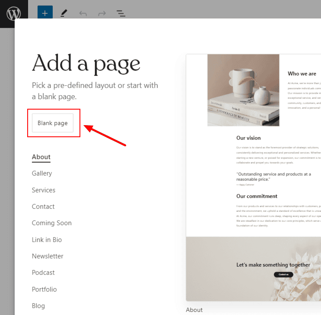Select the Link in Bio category
The width and height of the screenshot is (321, 315).
(47, 239)
